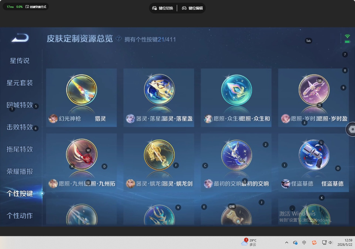Select the 愿照·九州拓 round key-skin icon

[81, 154]
